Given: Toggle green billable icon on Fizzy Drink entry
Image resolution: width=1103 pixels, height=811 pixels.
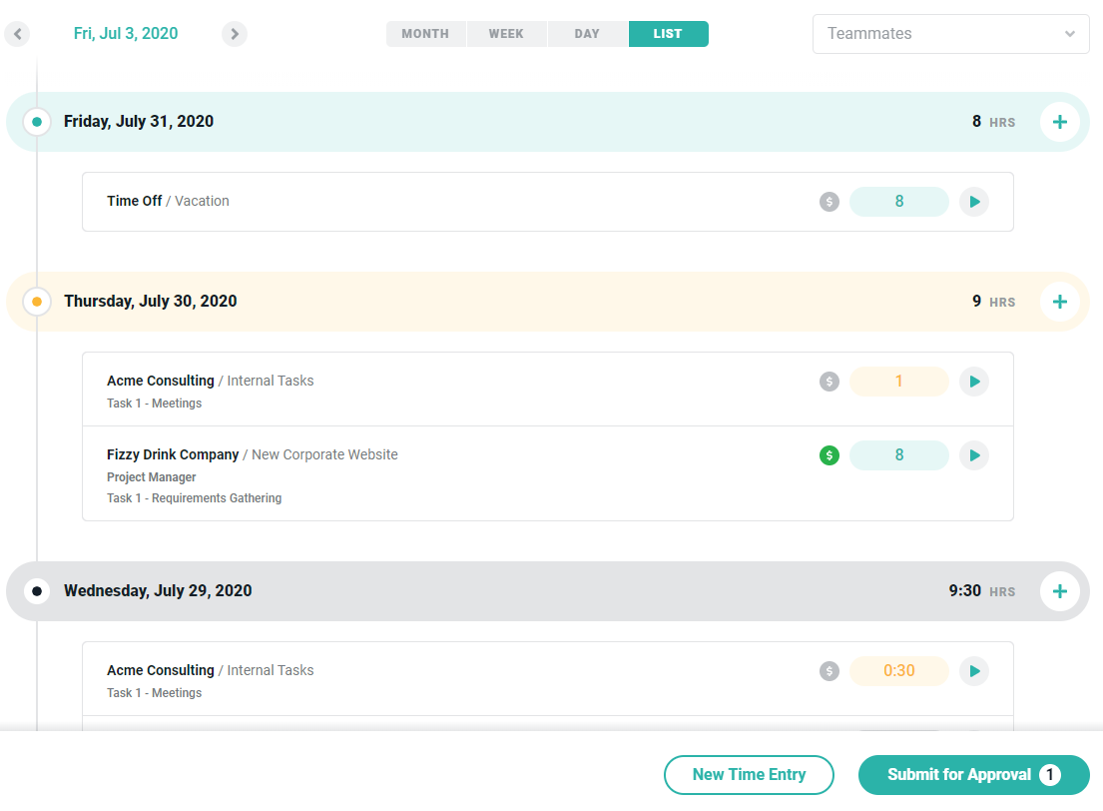Looking at the screenshot, I should click(x=829, y=455).
